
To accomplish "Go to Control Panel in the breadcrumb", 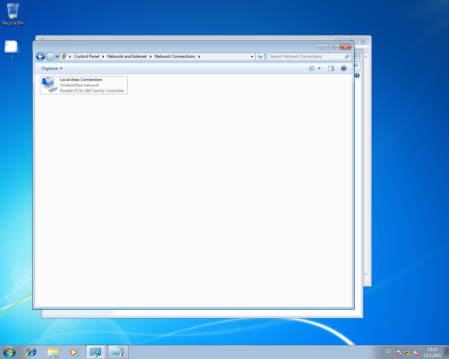I will point(86,56).
